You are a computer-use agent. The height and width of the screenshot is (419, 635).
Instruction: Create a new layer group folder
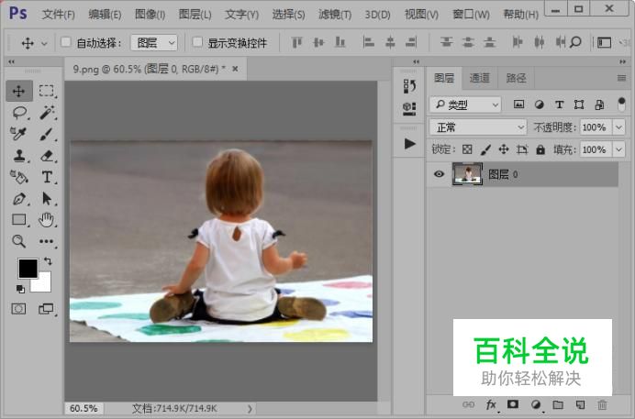coord(558,404)
